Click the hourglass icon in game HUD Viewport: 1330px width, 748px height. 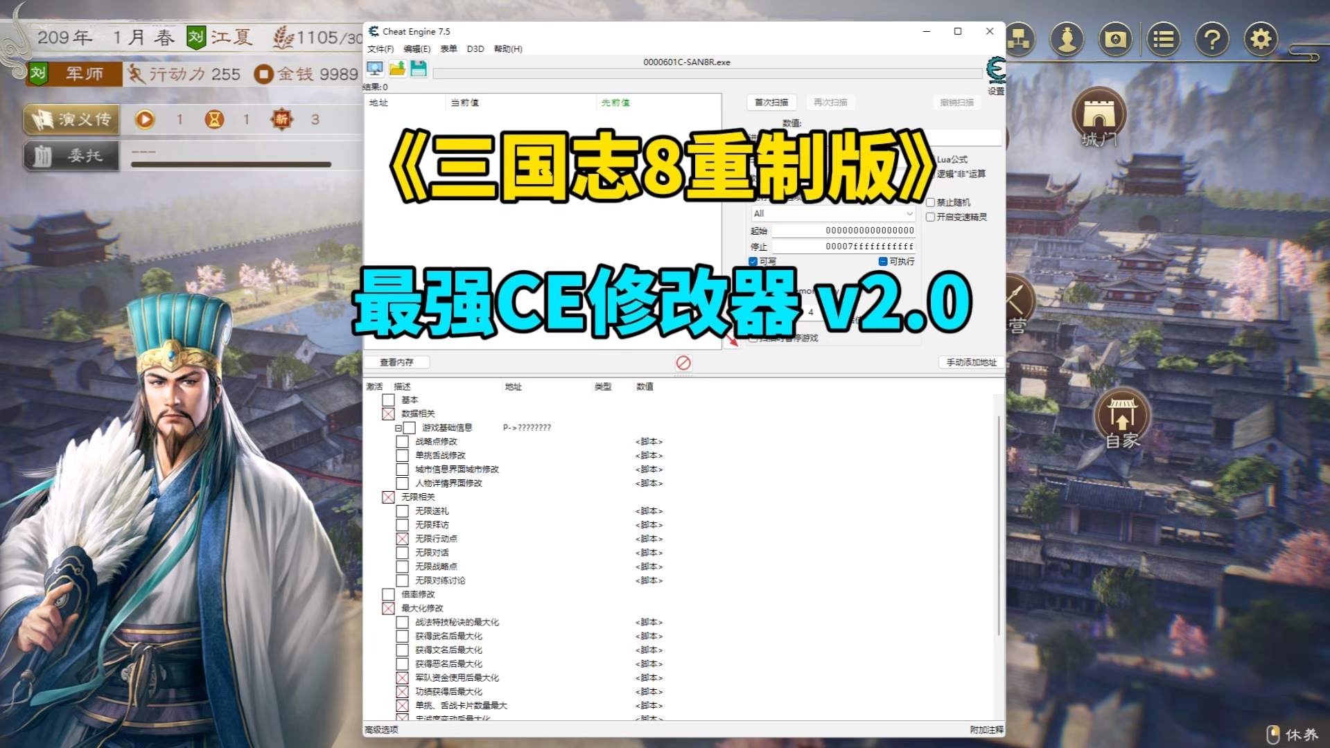coord(215,119)
